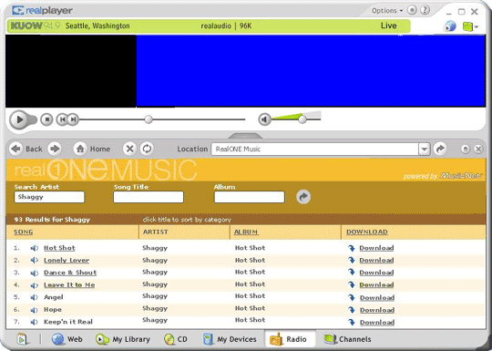The height and width of the screenshot is (351, 492).
Task: Detach the browser pane with the small up icon
Action: [466, 149]
